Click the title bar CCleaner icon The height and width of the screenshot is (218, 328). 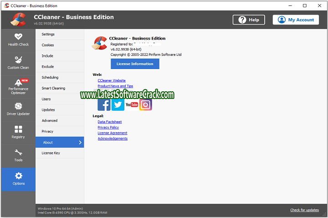[x=6, y=5]
